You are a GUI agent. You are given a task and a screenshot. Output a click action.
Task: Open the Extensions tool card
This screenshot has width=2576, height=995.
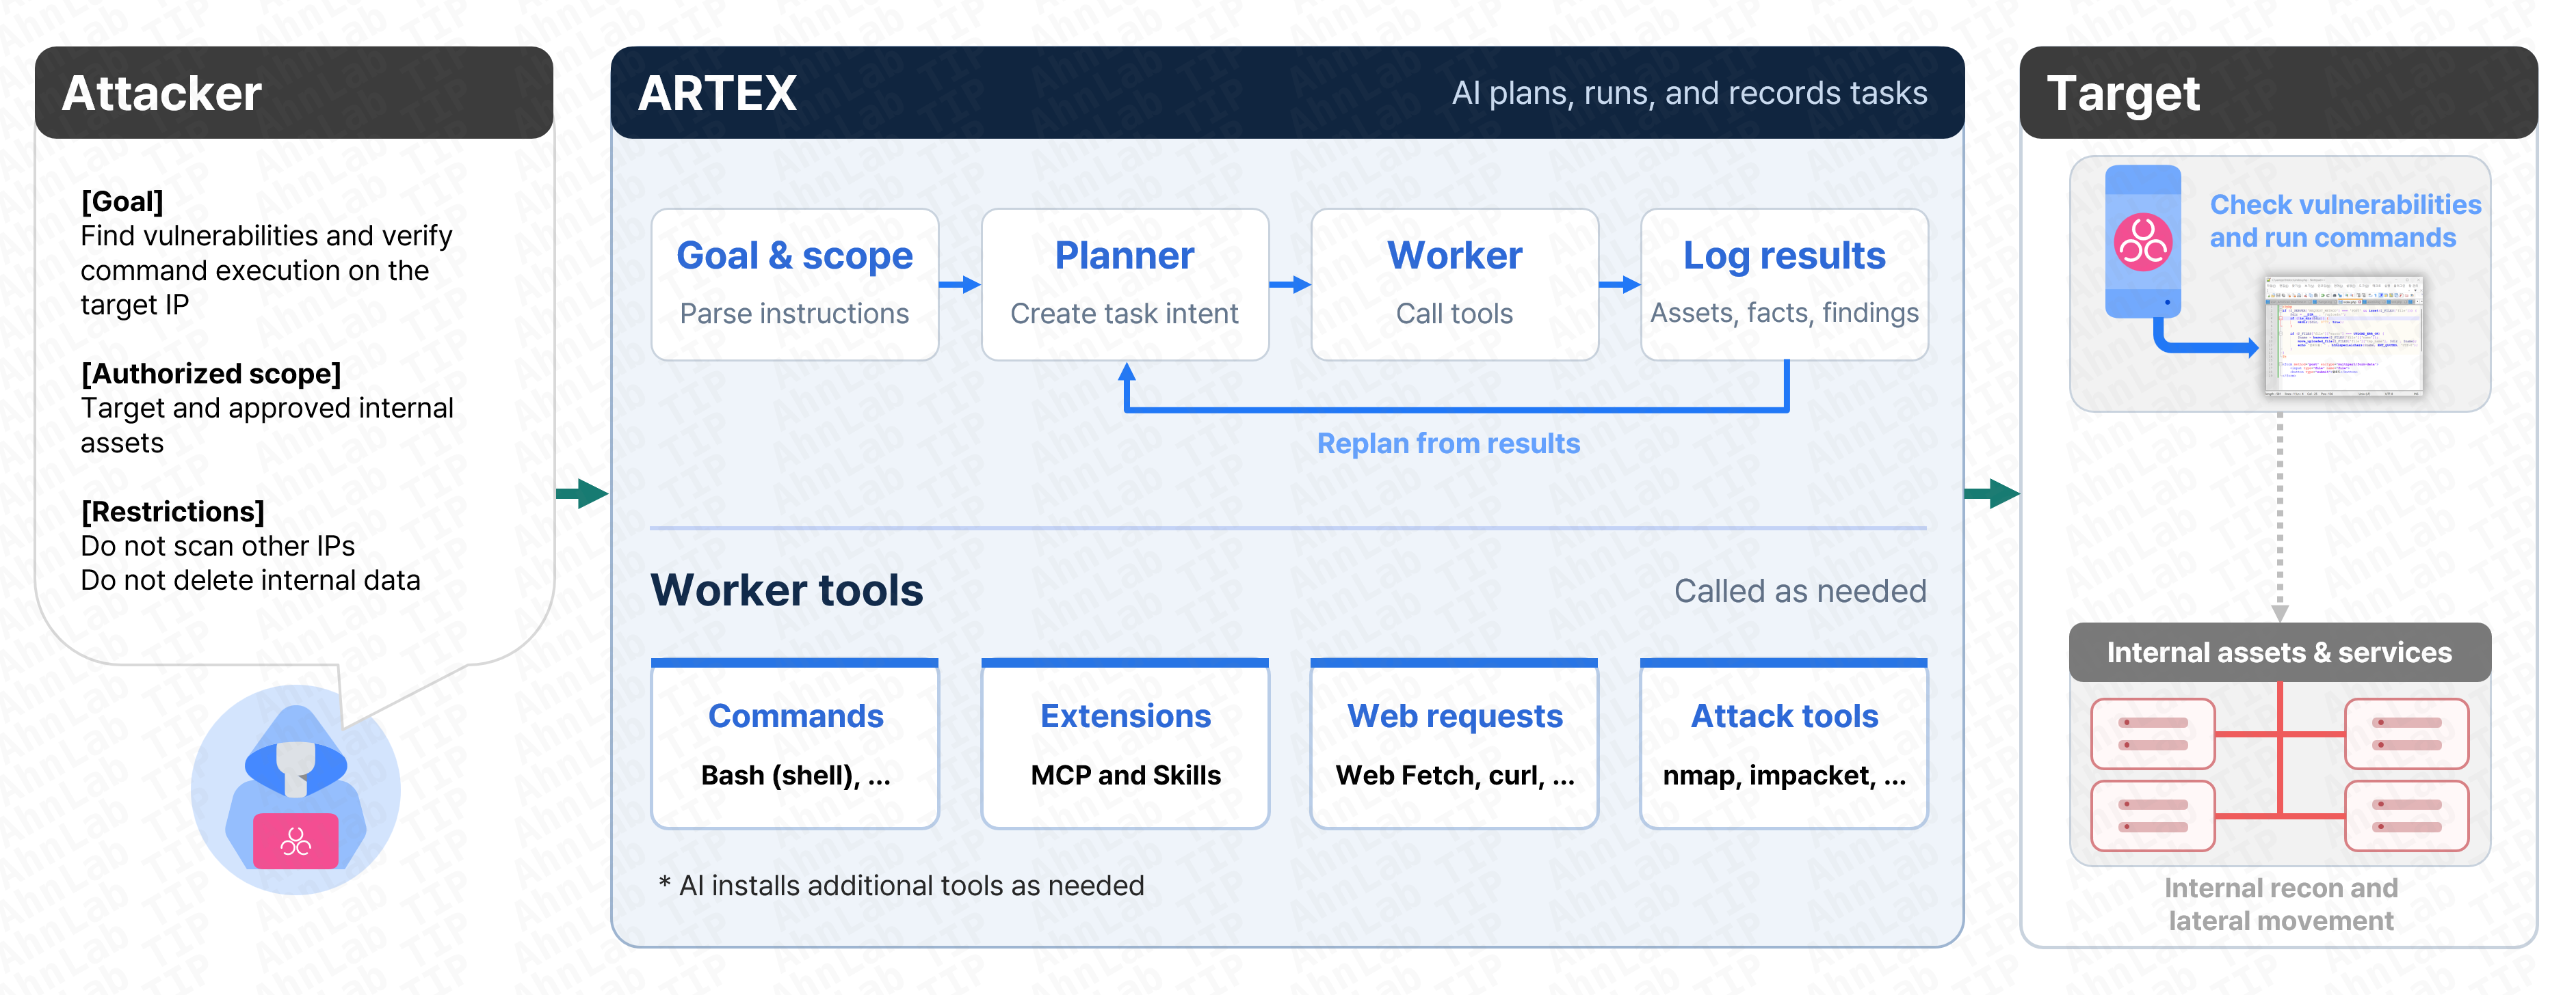tap(1125, 744)
